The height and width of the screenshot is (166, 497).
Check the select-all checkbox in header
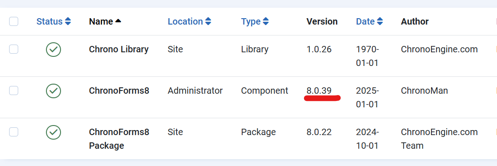14,21
